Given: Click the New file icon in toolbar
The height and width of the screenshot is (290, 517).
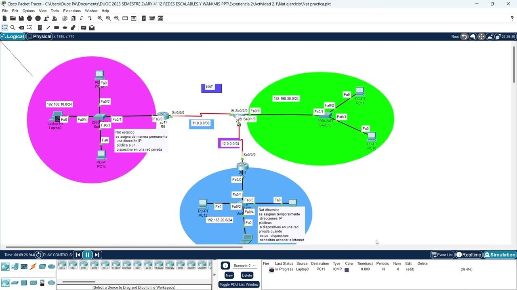Looking at the screenshot, I should click(4, 18).
